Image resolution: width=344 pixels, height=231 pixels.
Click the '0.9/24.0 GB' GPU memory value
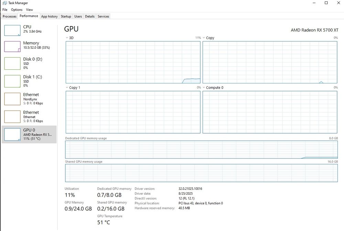click(78, 209)
